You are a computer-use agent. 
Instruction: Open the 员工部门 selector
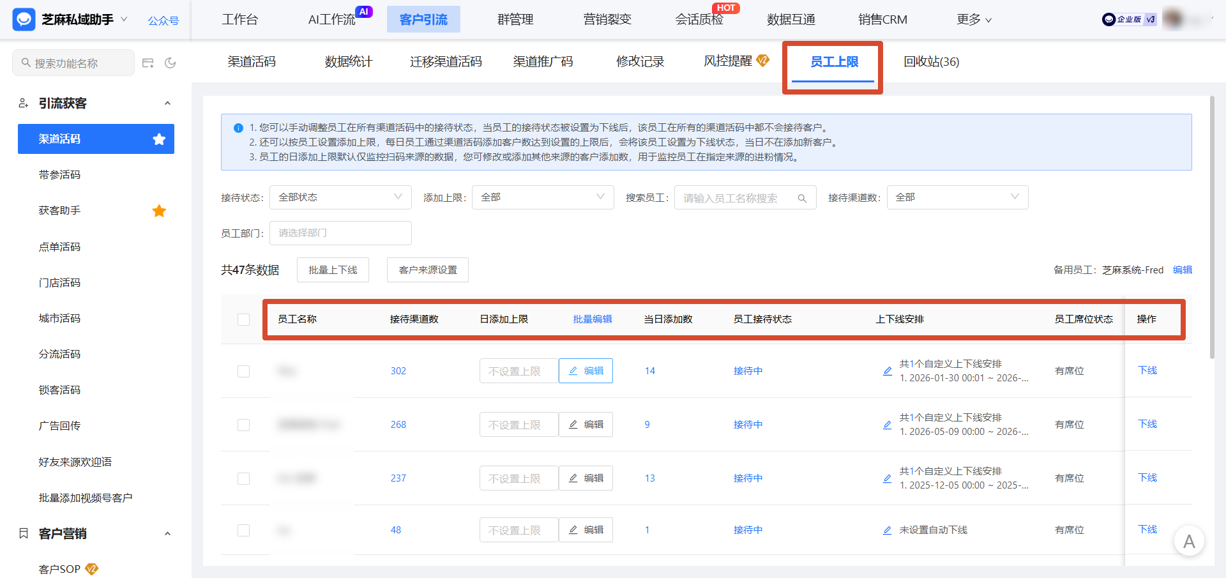340,233
